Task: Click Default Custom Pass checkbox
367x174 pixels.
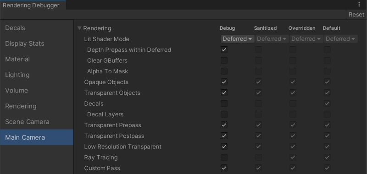Action: [327, 168]
